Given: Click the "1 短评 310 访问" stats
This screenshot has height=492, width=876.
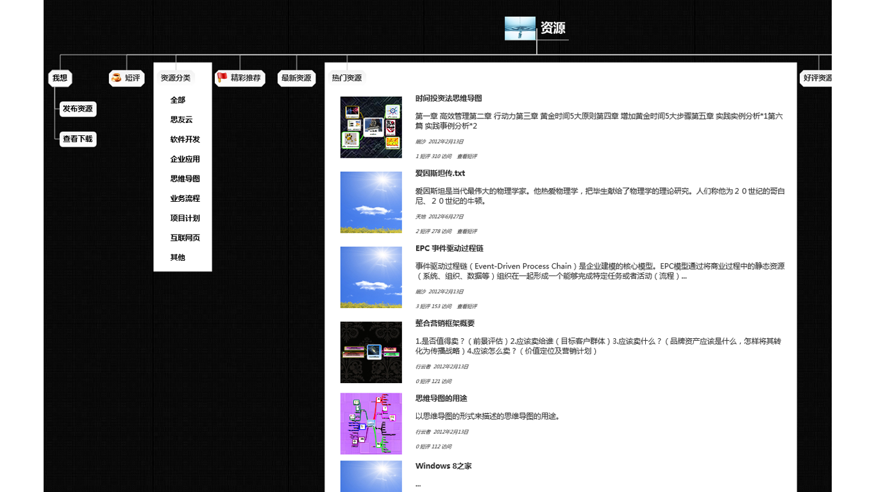Looking at the screenshot, I should tap(434, 156).
